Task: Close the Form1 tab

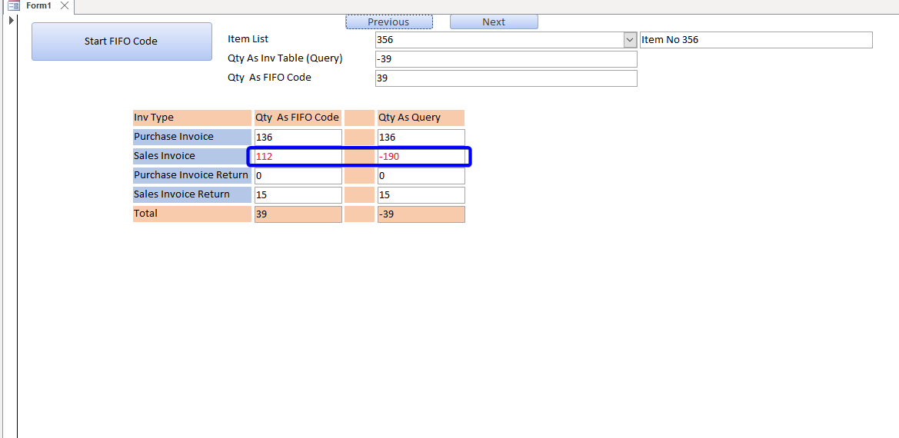Action: [x=65, y=5]
